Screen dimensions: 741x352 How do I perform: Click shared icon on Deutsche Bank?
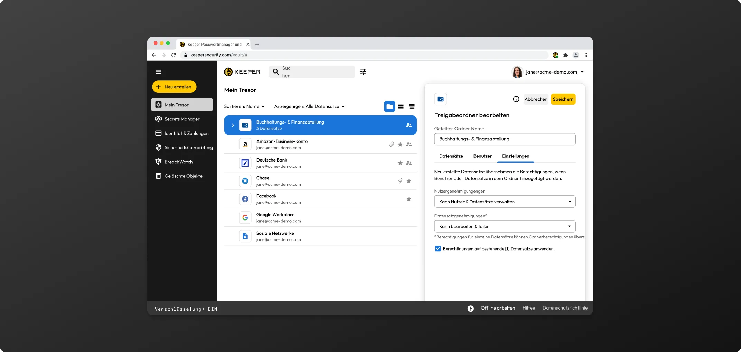pyautogui.click(x=409, y=163)
